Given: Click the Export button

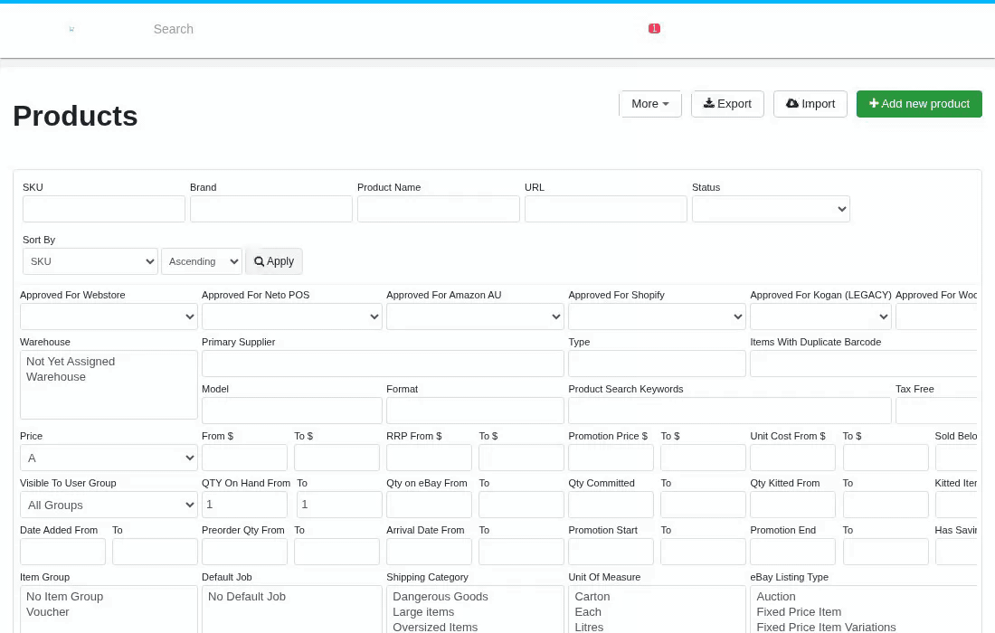Looking at the screenshot, I should pyautogui.click(x=727, y=104).
